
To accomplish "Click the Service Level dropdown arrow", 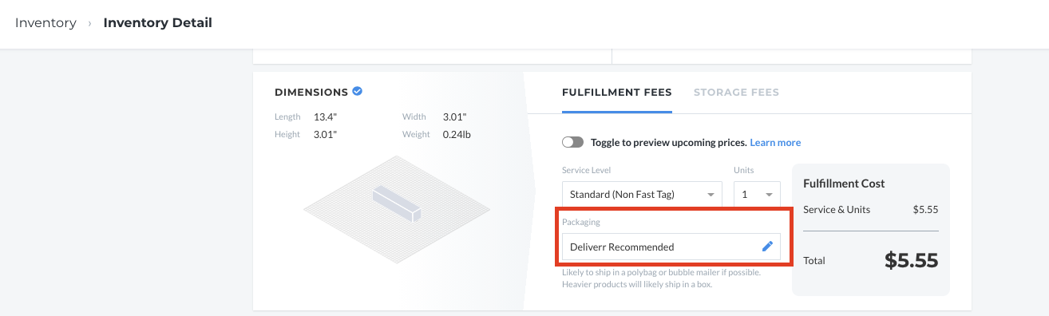I will pos(711,195).
